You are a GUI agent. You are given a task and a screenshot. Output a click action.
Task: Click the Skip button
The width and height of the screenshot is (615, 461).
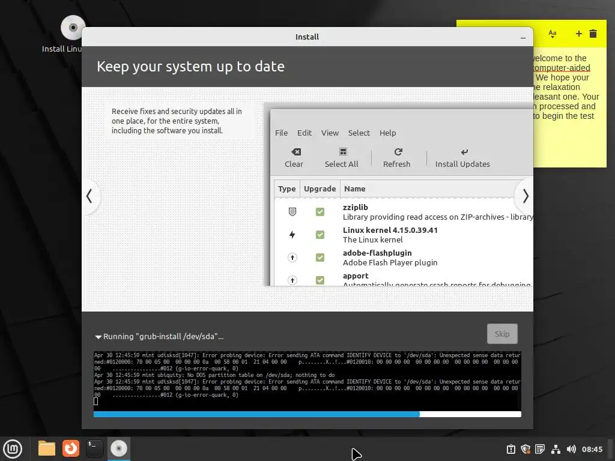502,334
